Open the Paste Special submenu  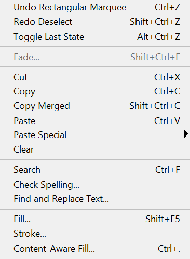[95, 135]
